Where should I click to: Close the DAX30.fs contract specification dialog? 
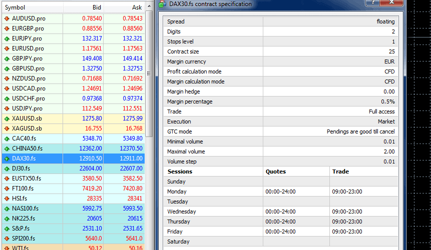pyautogui.click(x=391, y=2)
